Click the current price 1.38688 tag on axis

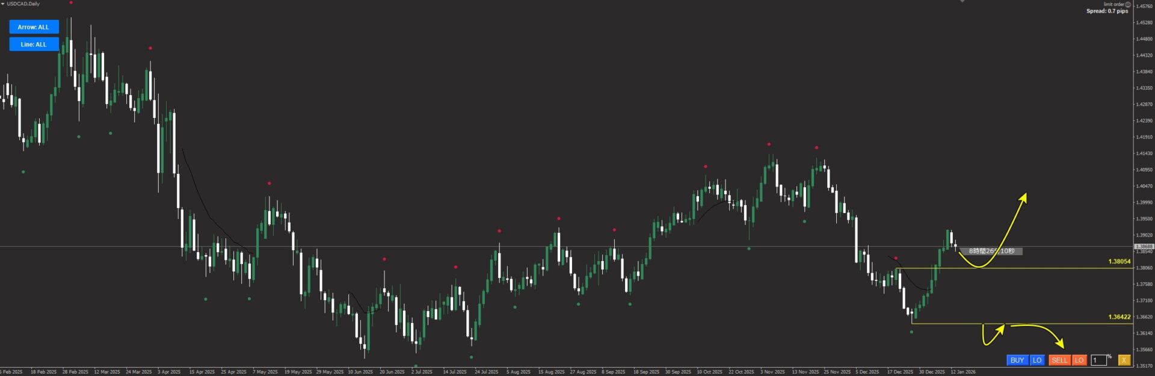point(1144,247)
